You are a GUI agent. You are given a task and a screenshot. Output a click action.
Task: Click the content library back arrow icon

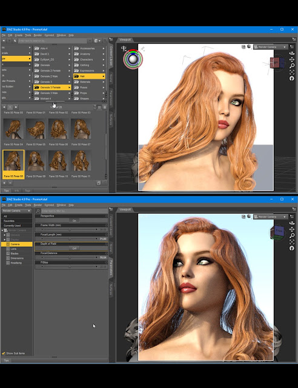pos(4,41)
